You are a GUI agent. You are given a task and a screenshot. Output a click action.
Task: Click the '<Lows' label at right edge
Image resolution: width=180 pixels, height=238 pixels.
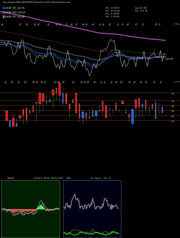click(x=177, y=81)
